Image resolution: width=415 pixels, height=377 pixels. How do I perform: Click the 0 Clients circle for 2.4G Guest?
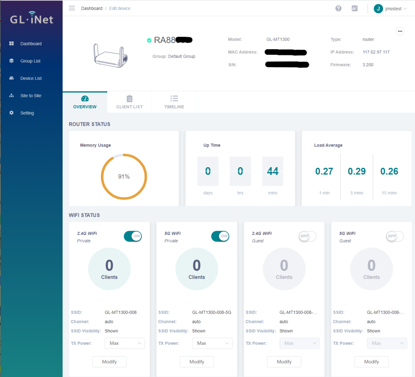tap(284, 269)
